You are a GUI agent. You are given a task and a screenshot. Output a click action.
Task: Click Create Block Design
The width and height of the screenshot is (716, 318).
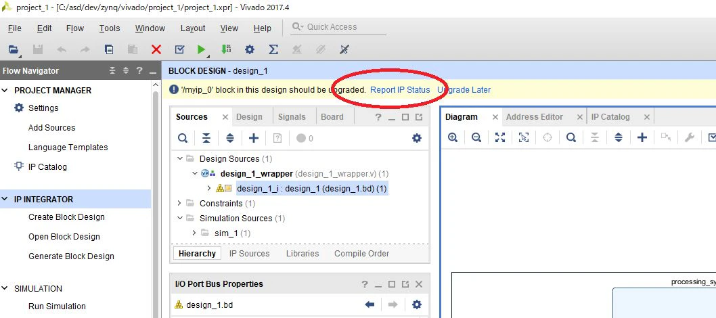click(x=67, y=217)
